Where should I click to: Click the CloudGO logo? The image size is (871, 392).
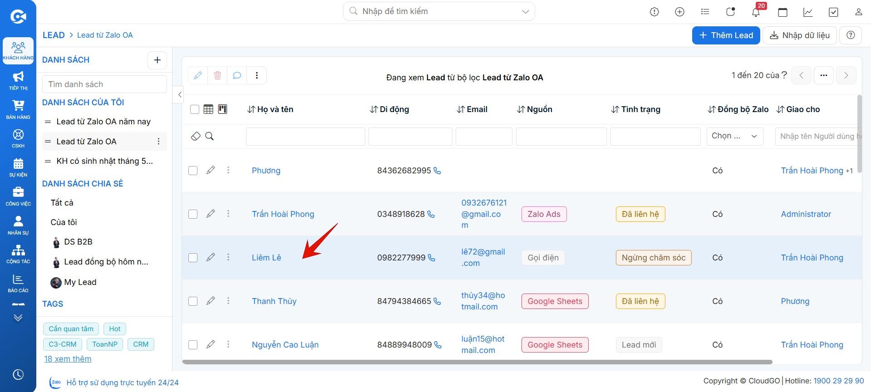[18, 17]
